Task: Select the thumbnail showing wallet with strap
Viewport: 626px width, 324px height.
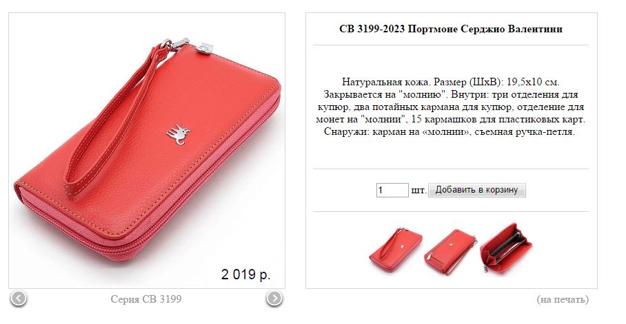Action: tap(395, 250)
